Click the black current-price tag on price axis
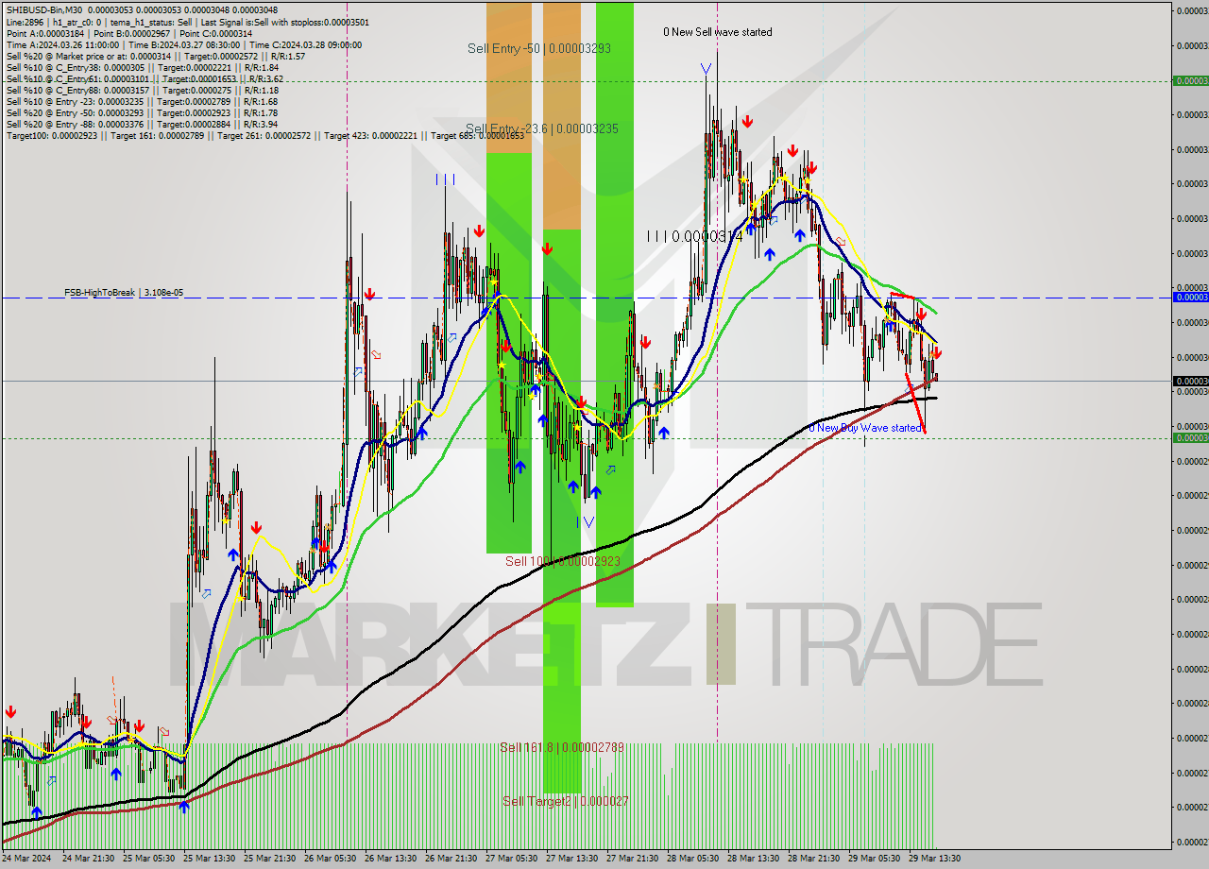The width and height of the screenshot is (1209, 869). coord(1190,381)
